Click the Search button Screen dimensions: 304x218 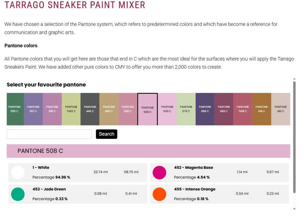pyautogui.click(x=107, y=134)
